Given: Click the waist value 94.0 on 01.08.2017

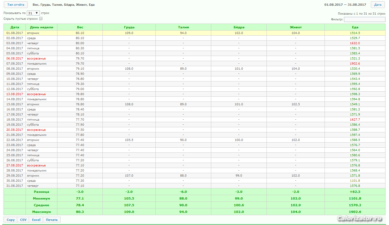Looking at the screenshot, I should 183,33.
